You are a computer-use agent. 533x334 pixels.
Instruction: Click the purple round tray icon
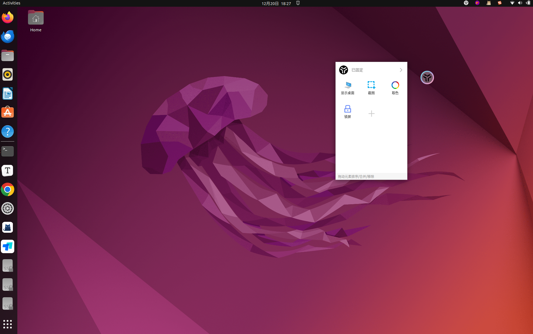tap(477, 3)
